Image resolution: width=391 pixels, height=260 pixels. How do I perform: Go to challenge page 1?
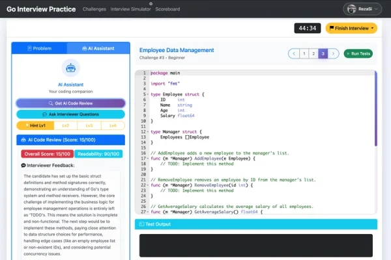coord(304,53)
